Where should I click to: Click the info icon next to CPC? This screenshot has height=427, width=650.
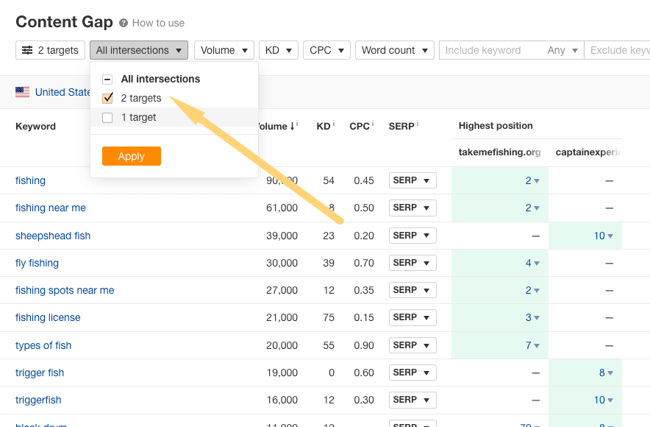[x=373, y=124]
